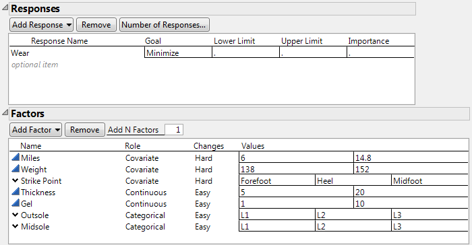Edit Thickness high value 20
The image size is (472, 245).
(x=411, y=192)
